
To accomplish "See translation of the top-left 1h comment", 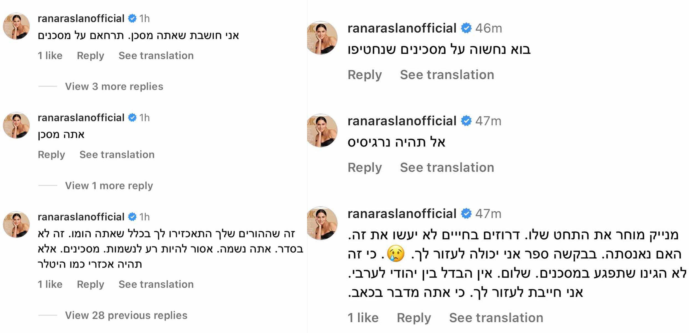I will click(156, 56).
